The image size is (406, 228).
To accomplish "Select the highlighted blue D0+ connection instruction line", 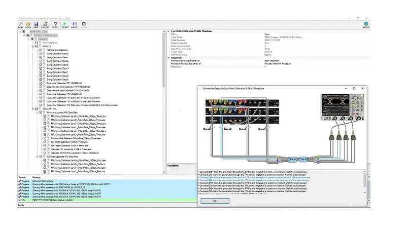I will coord(255,177).
